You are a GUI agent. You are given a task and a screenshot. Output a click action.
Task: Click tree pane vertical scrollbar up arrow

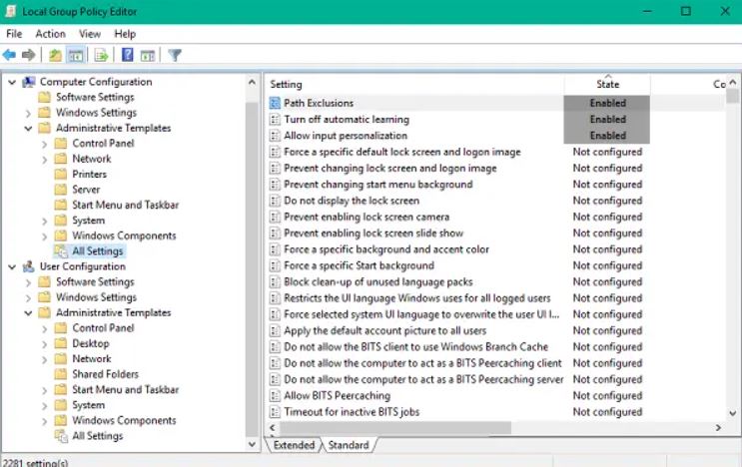[x=253, y=82]
